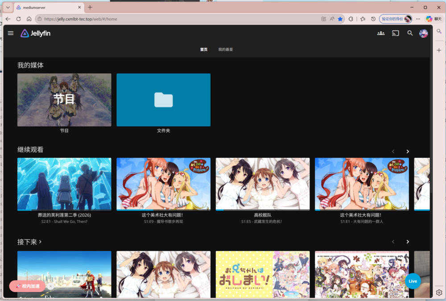The height and width of the screenshot is (301, 446).
Task: Click the SyncPlay group icon
Action: (x=380, y=33)
